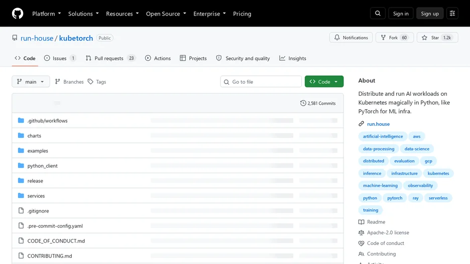Open the green Code dropdown button
470x264 pixels.
(x=324, y=82)
